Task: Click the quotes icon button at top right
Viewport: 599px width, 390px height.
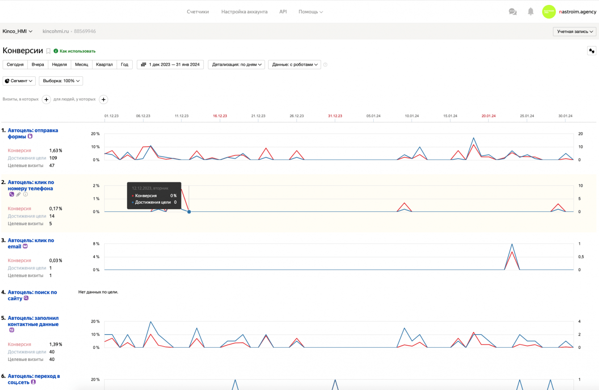Action: [x=591, y=51]
